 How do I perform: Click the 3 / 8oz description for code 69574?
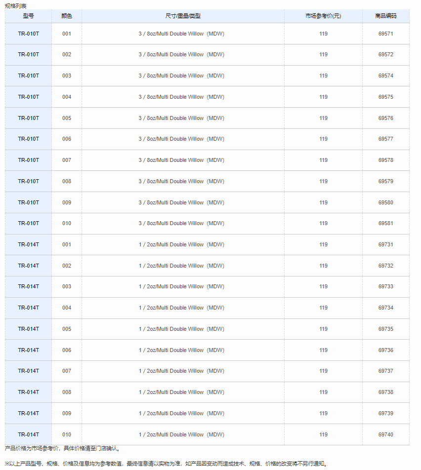(181, 76)
